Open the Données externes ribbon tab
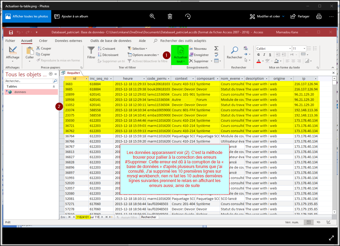 [68, 41]
